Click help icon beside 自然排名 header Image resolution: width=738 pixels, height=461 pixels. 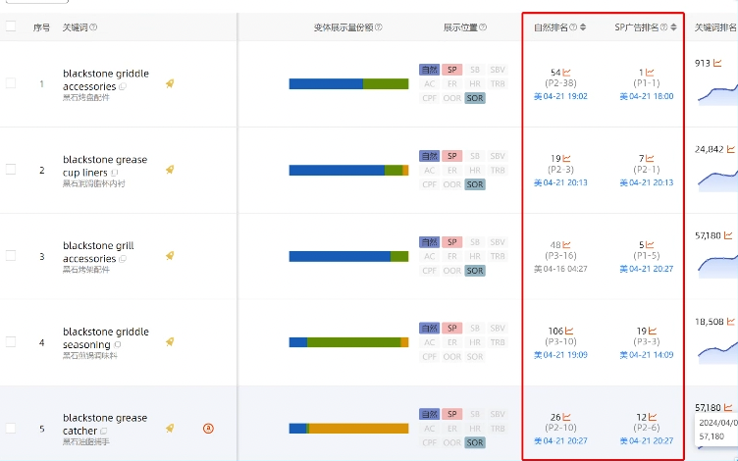click(x=573, y=27)
